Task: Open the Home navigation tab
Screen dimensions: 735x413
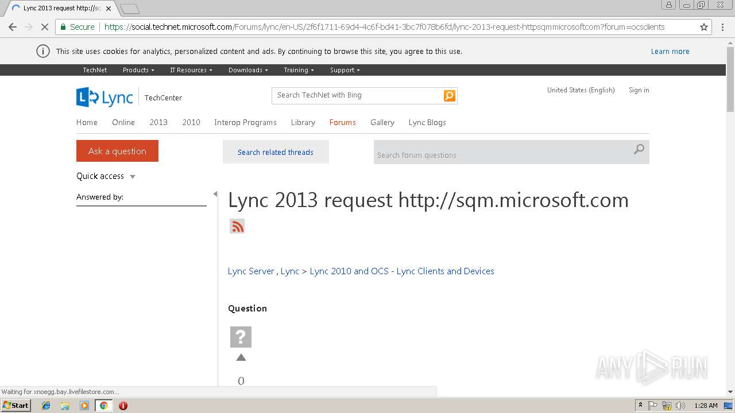Action: pos(87,122)
